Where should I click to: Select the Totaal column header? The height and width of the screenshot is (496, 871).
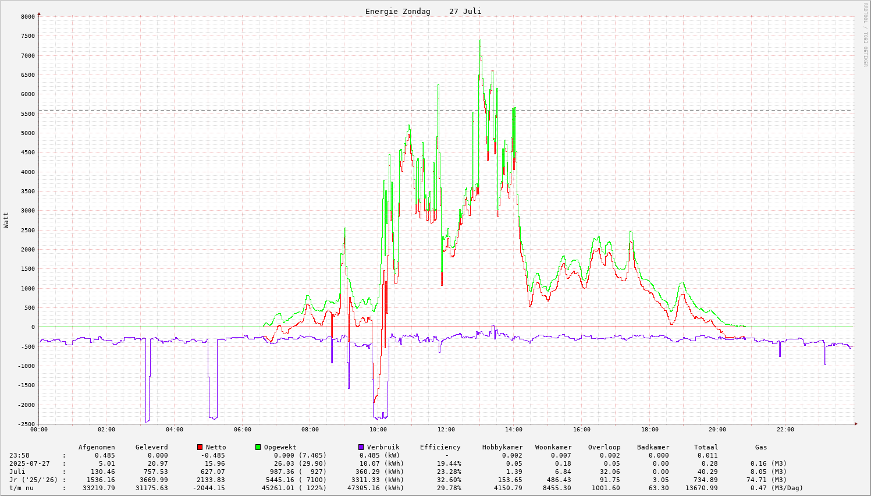[x=706, y=447]
